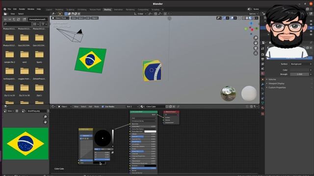The height and width of the screenshot is (176, 314).
Task: Switch to the Shading workspace tab
Action: coord(107,10)
